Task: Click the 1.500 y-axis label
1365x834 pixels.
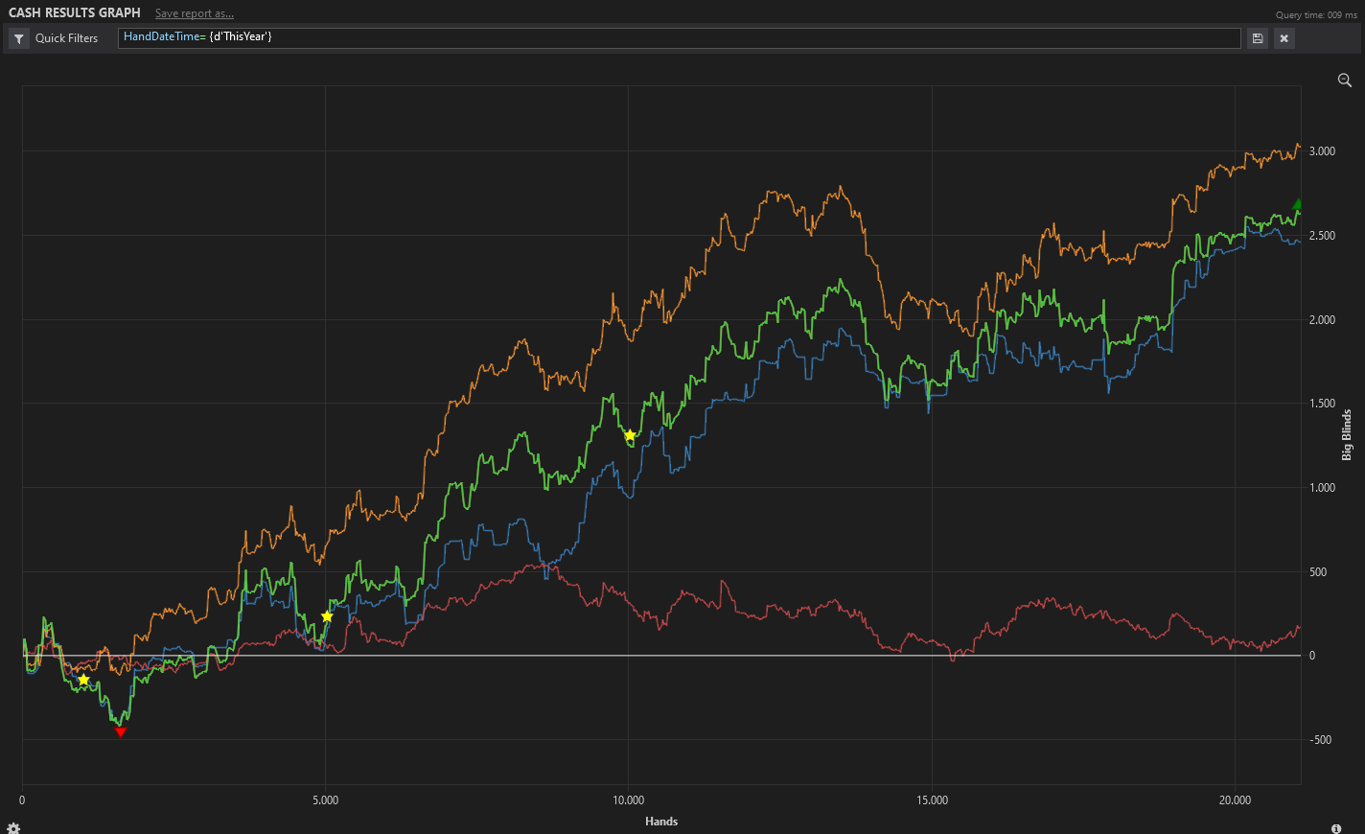Action: [x=1322, y=404]
